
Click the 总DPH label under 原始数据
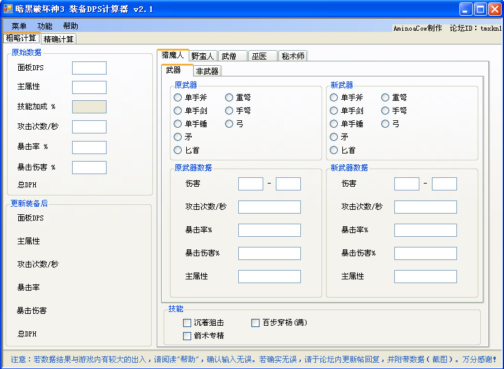click(x=27, y=185)
